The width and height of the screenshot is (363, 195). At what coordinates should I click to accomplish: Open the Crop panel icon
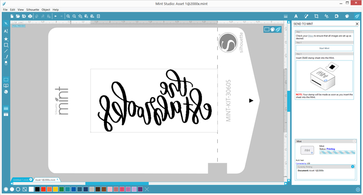coord(316,16)
